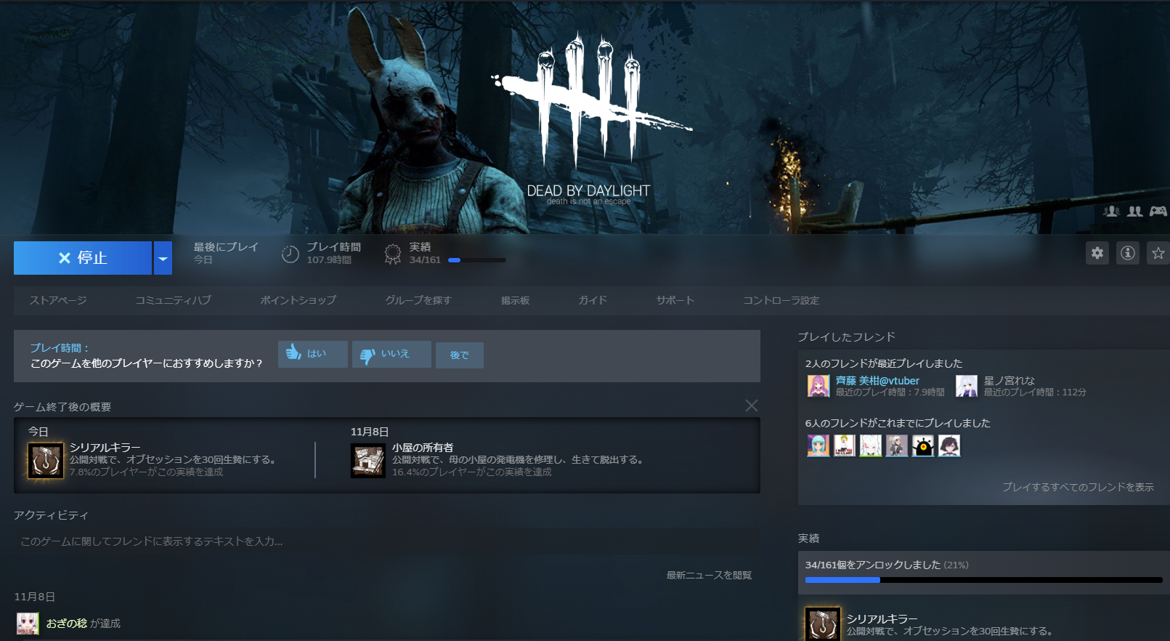Open friend 齊藤 美柑@vtuber profile name
Screen dimensions: 1170x641
877,380
